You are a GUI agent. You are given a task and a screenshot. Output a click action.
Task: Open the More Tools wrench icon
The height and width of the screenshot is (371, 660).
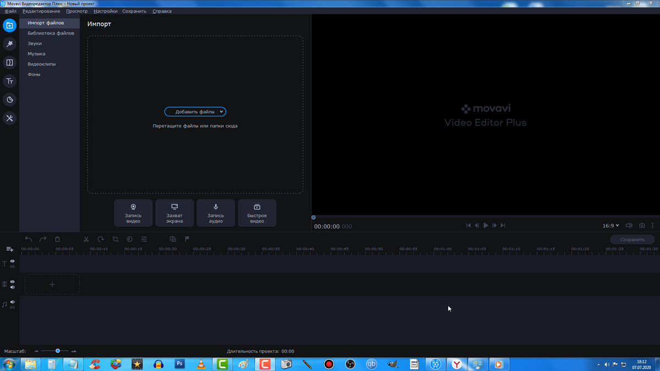click(9, 118)
